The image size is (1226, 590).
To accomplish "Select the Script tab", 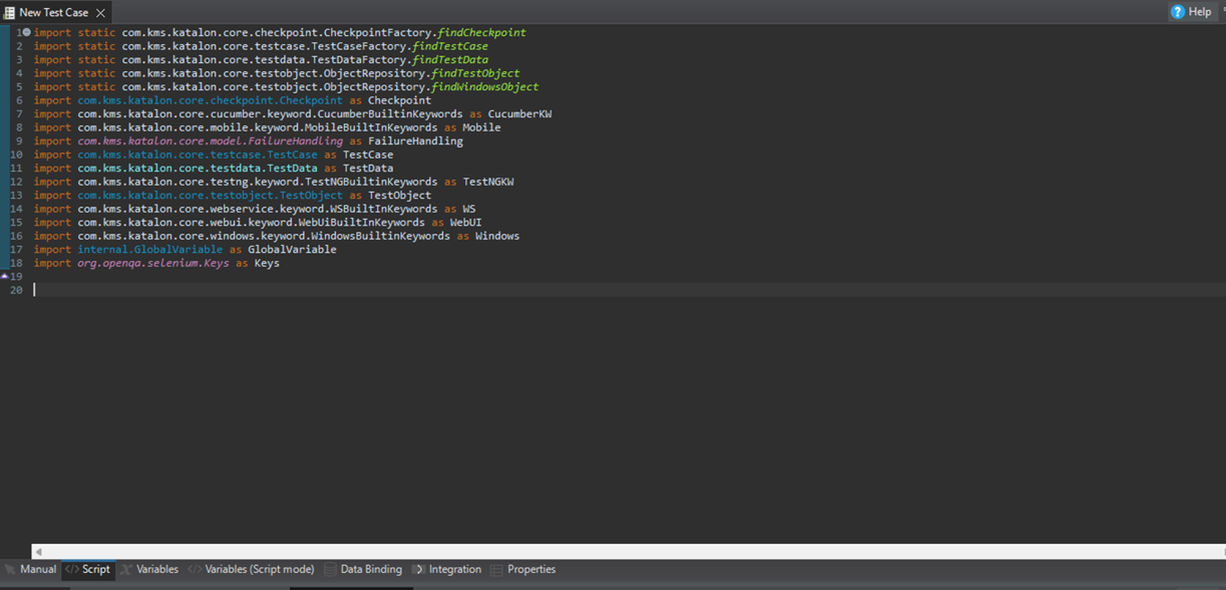I will [x=95, y=569].
